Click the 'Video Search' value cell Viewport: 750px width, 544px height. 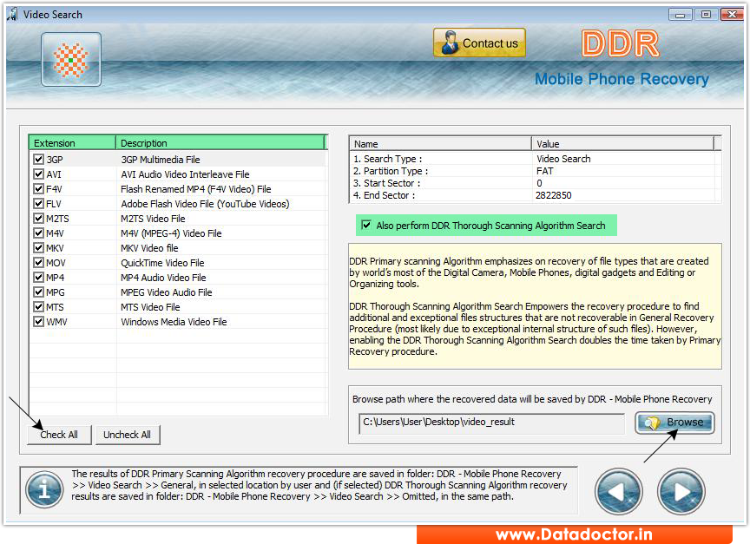click(563, 159)
